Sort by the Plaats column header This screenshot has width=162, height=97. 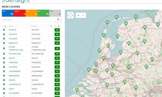(x=34, y=26)
